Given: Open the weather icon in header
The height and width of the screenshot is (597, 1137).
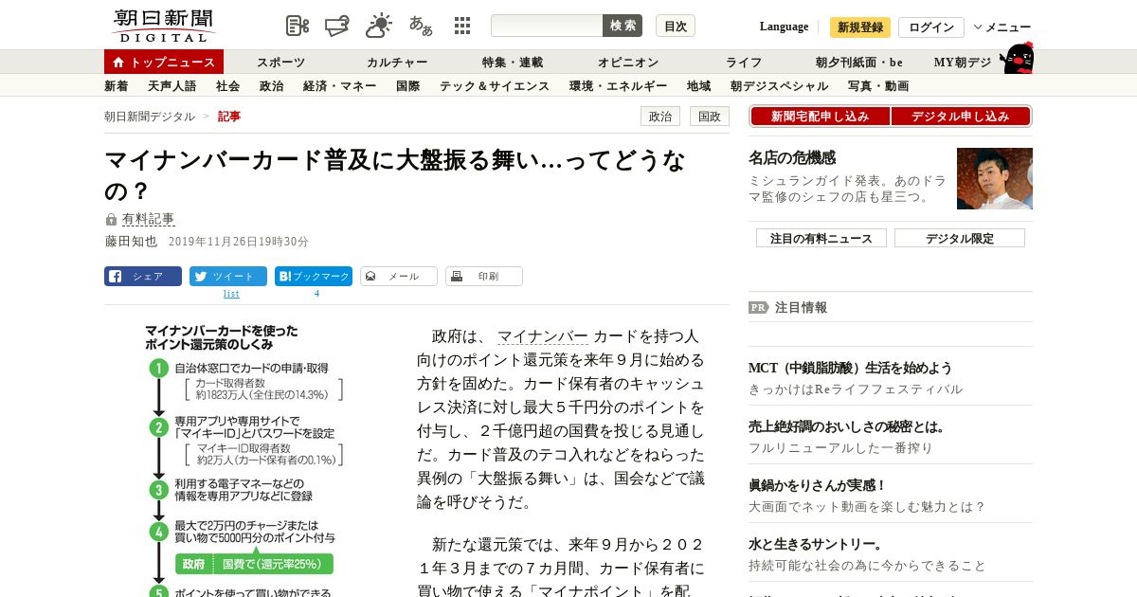Looking at the screenshot, I should (379, 26).
